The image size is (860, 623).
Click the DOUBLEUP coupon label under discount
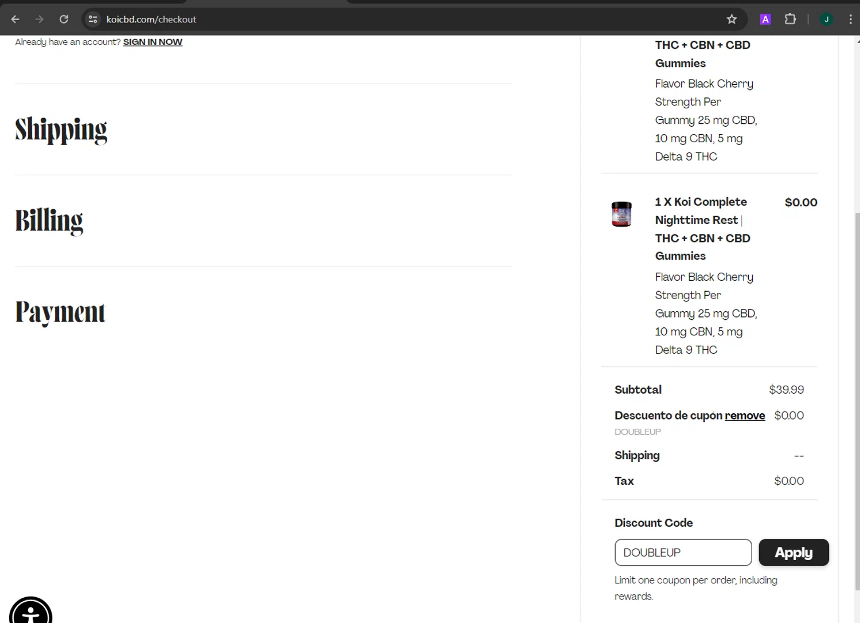pos(638,432)
